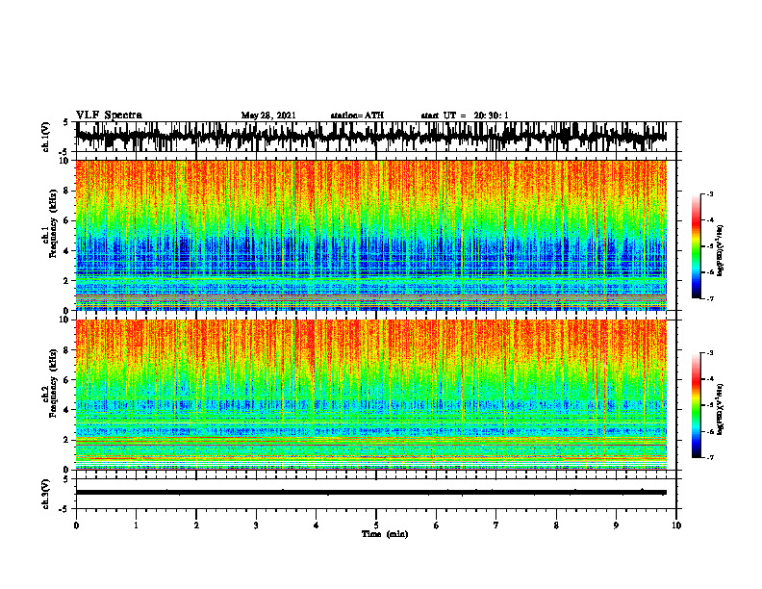This screenshot has height=589, width=762.
Task: Click the "VLF Spectra" title text
Action: coord(109,115)
